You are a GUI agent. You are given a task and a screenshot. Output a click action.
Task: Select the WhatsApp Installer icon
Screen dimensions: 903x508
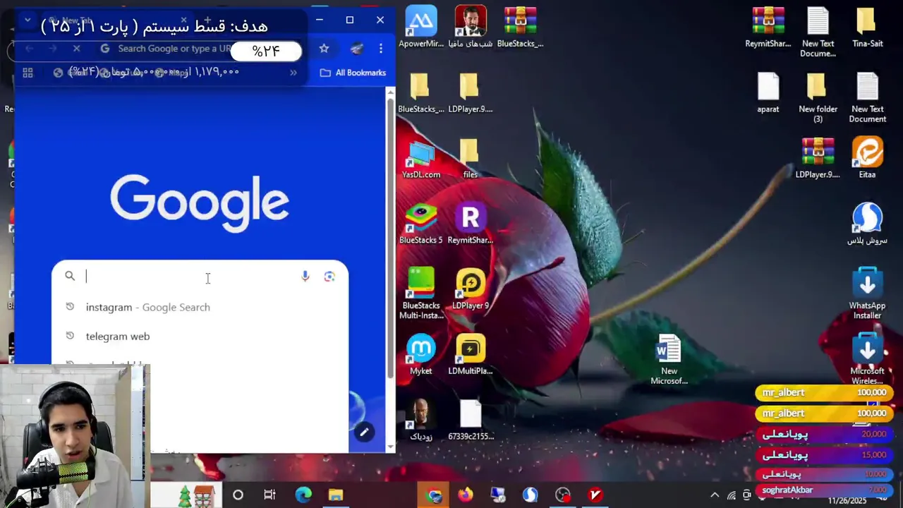pyautogui.click(x=868, y=294)
